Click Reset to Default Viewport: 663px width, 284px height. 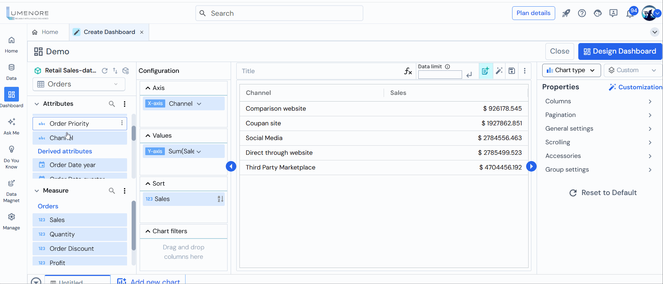coord(603,193)
